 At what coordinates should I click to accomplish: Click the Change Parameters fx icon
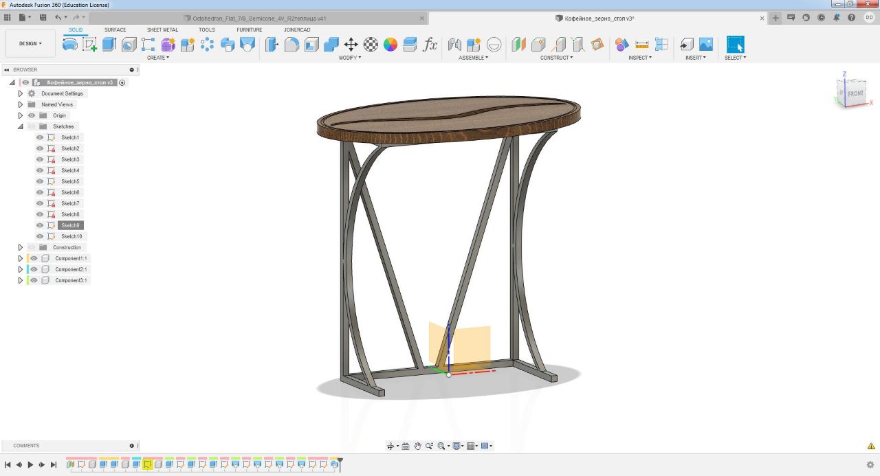pyautogui.click(x=430, y=45)
